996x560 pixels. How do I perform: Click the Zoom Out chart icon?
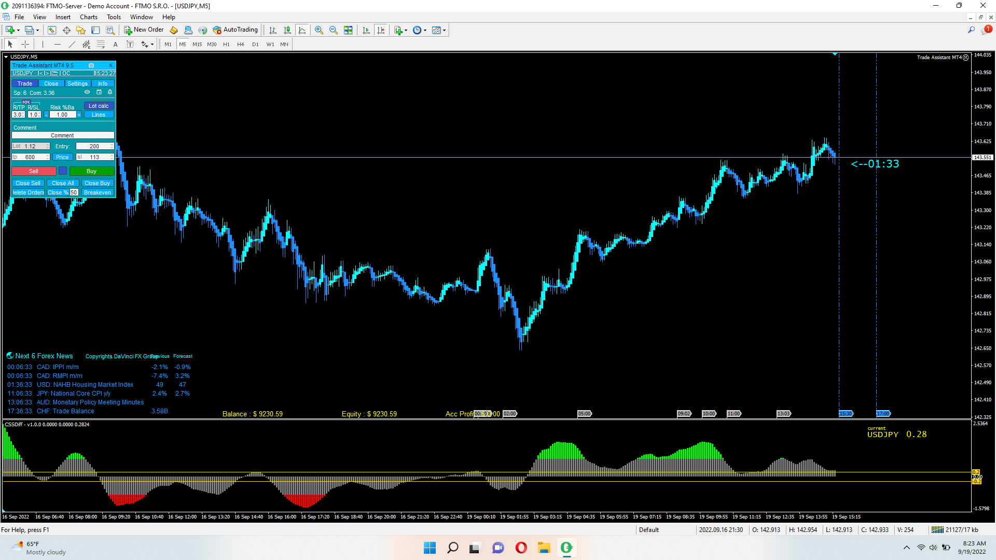[x=334, y=30]
